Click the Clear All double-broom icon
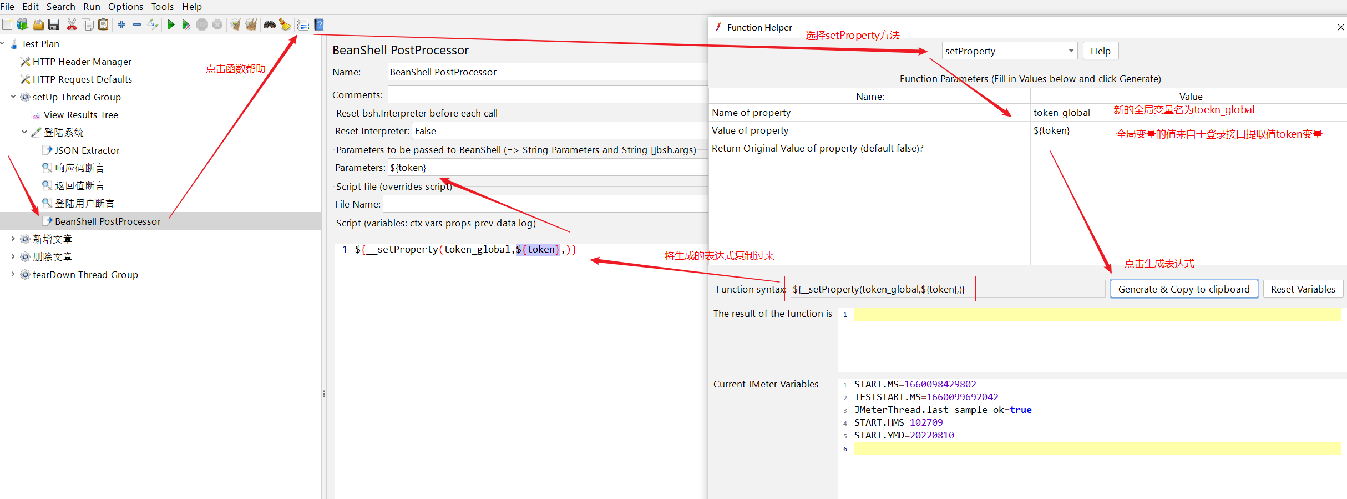Viewport: 1347px width, 499px height. (x=251, y=24)
